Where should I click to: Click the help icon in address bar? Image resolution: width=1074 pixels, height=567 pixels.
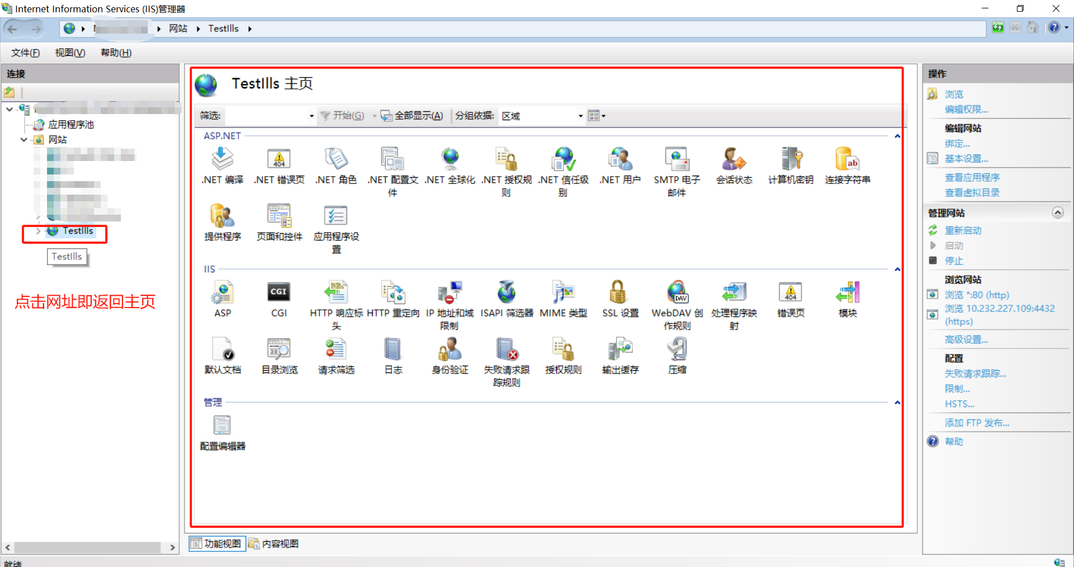[1054, 27]
